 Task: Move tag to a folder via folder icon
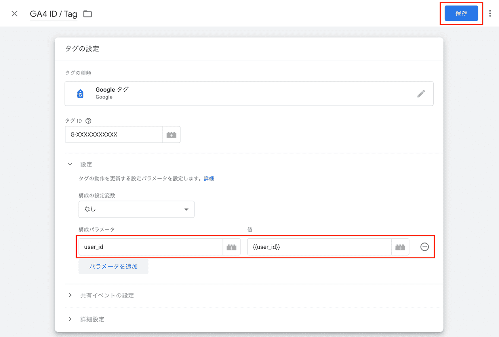[87, 13]
